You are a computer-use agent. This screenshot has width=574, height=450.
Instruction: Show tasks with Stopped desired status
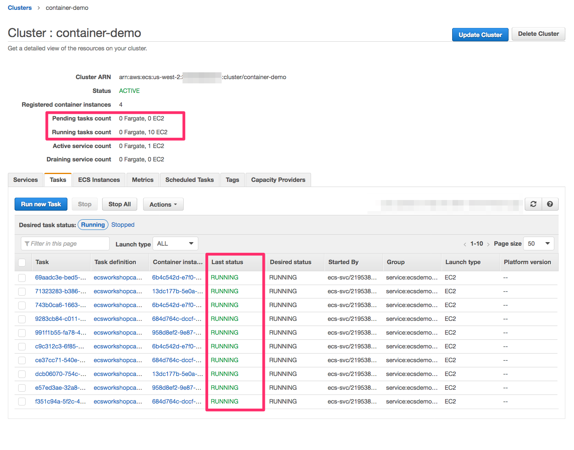tap(123, 225)
